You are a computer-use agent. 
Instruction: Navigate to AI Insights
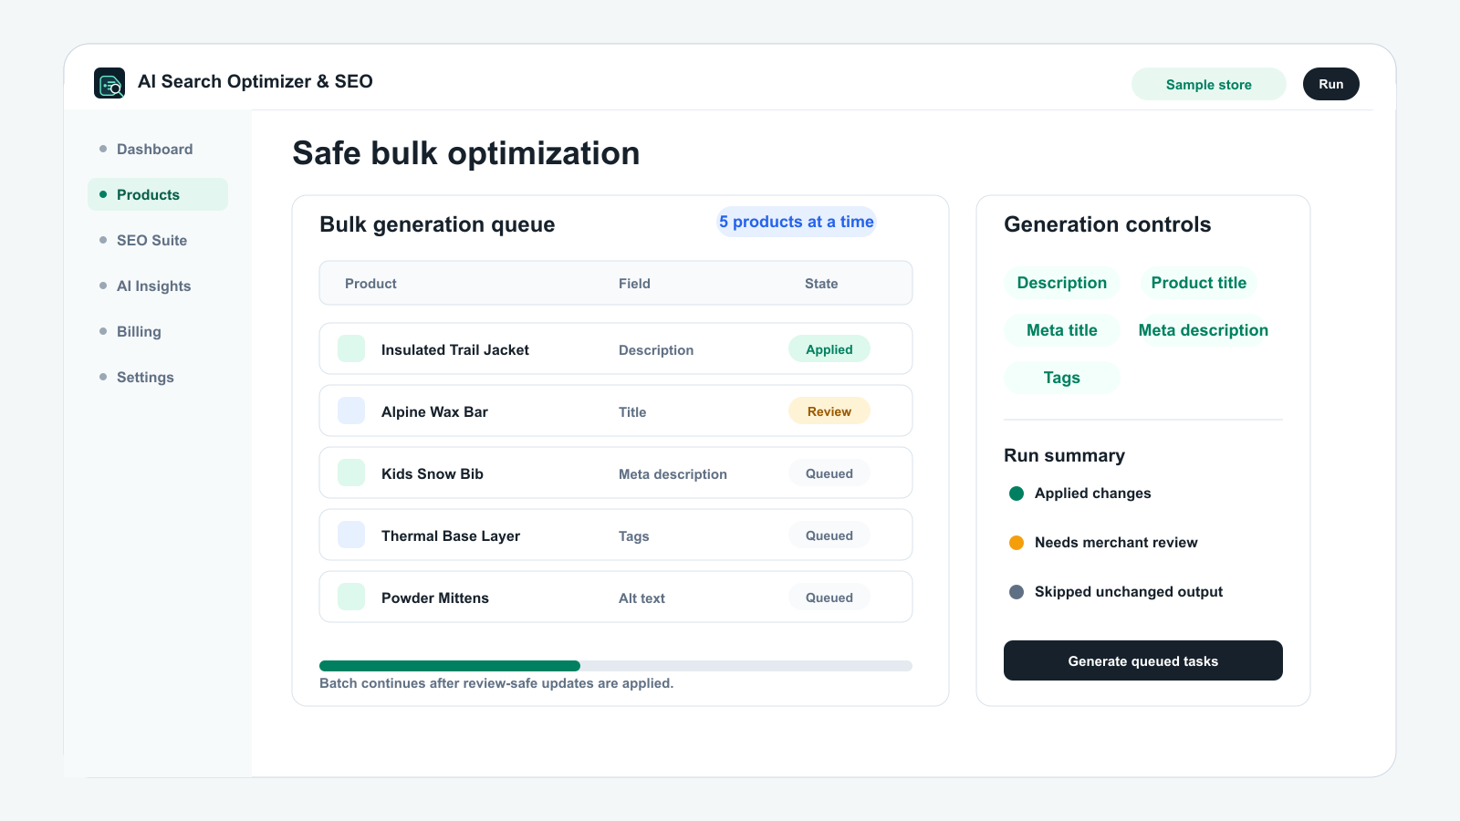click(158, 286)
